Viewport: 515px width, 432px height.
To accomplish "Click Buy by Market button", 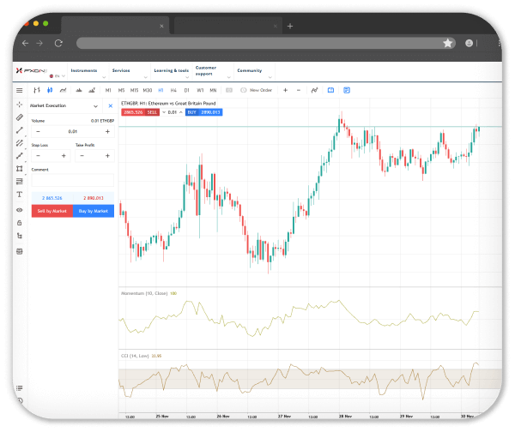I will click(x=93, y=210).
